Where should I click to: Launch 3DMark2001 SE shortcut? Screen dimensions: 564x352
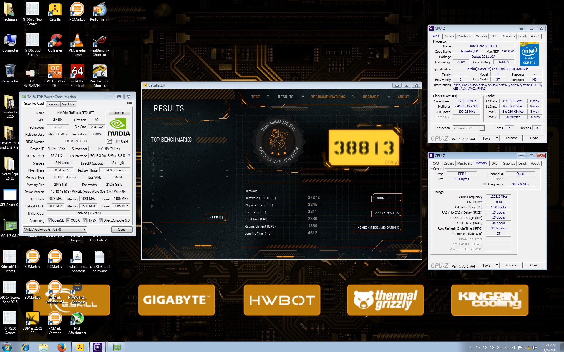pyautogui.click(x=32, y=323)
